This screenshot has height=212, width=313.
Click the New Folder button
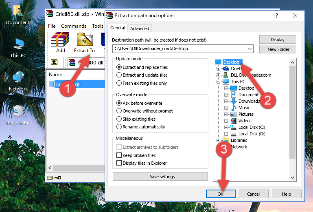pos(278,49)
